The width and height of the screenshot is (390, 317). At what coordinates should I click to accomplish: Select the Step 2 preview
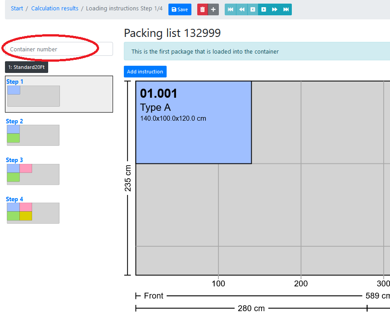(33, 135)
